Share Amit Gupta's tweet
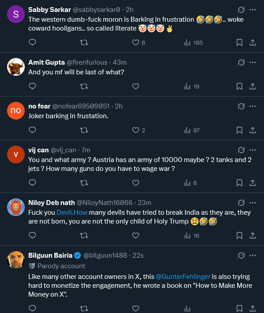 click(253, 86)
